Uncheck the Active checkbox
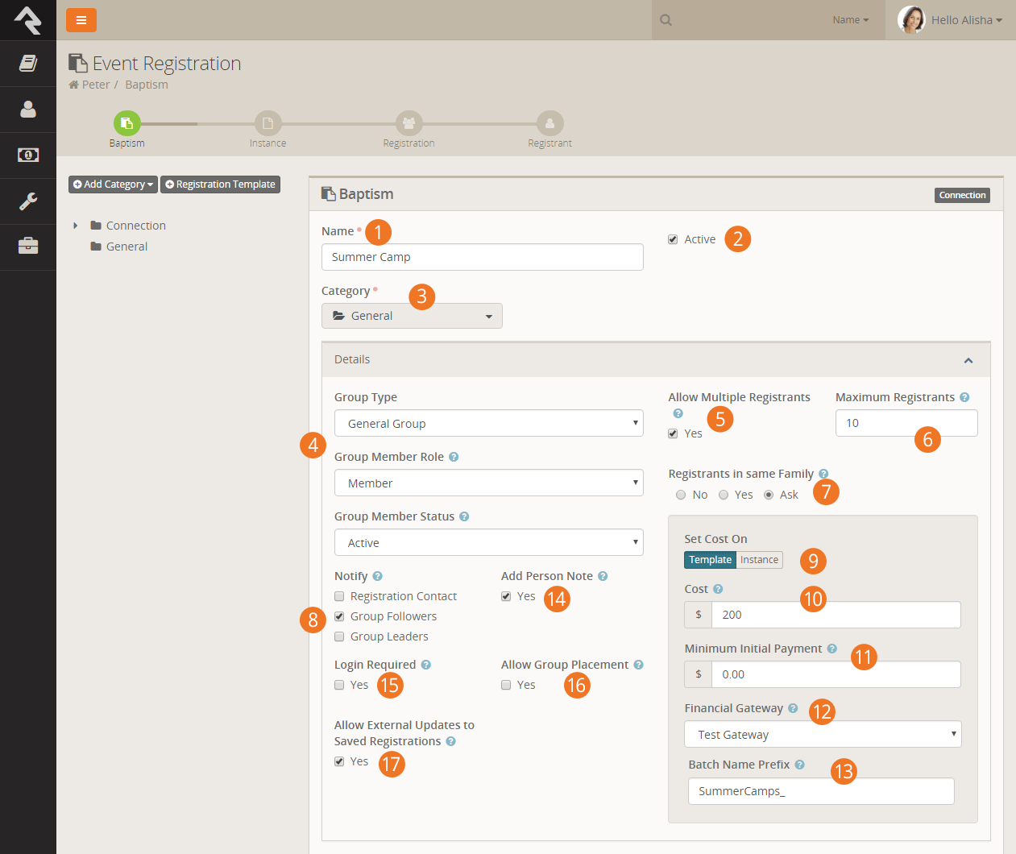Image resolution: width=1016 pixels, height=854 pixels. point(673,239)
